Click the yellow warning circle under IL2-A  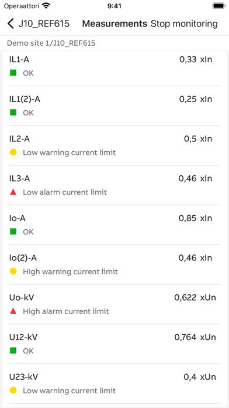click(13, 152)
